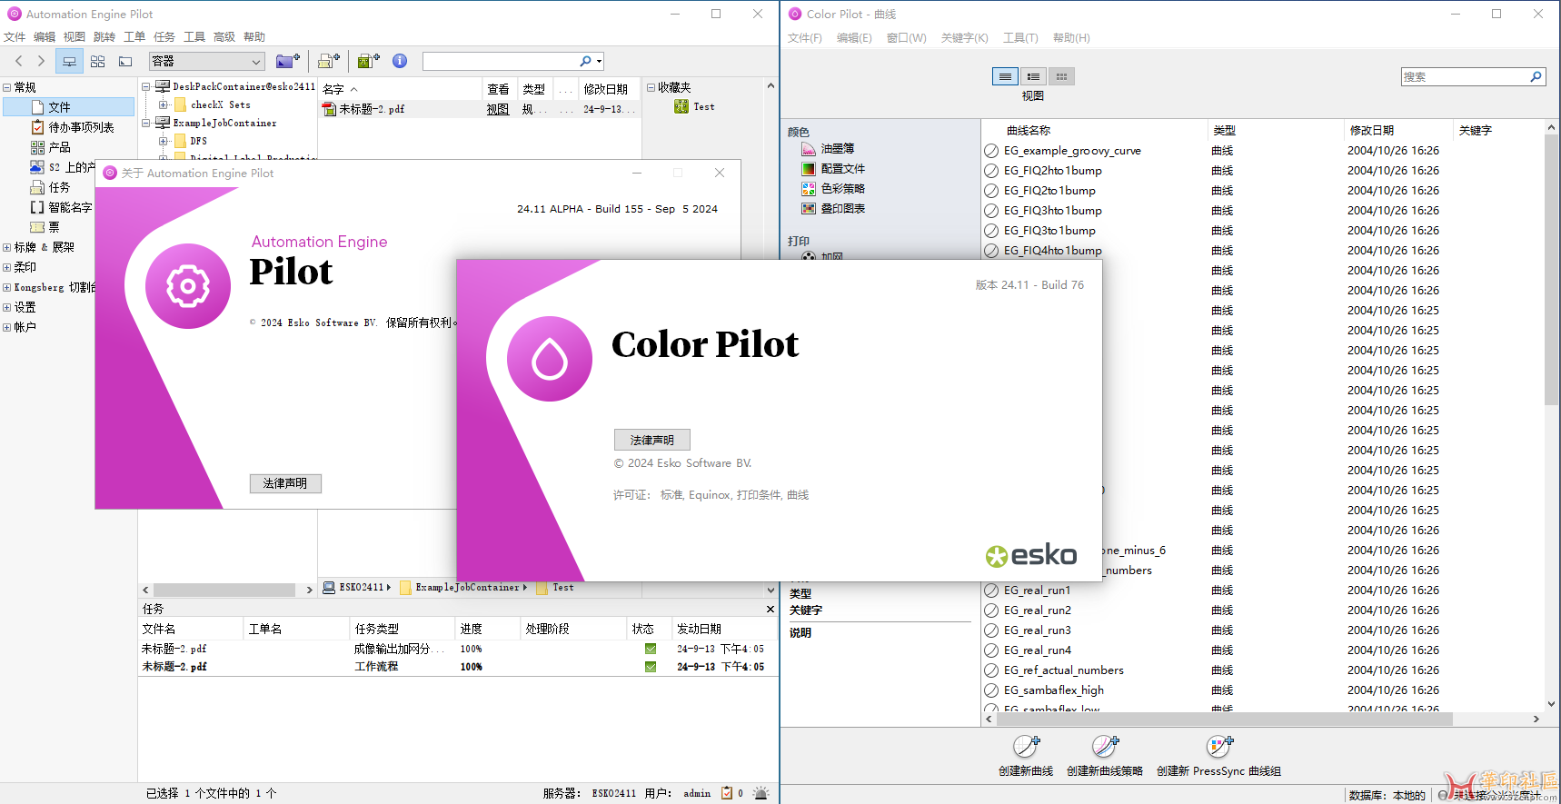Collapse the 常规 group
This screenshot has height=804, width=1561.
click(x=7, y=87)
